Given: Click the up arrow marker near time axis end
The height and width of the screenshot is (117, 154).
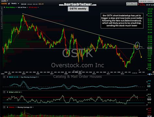Looking at the screenshot, I should [139, 70].
